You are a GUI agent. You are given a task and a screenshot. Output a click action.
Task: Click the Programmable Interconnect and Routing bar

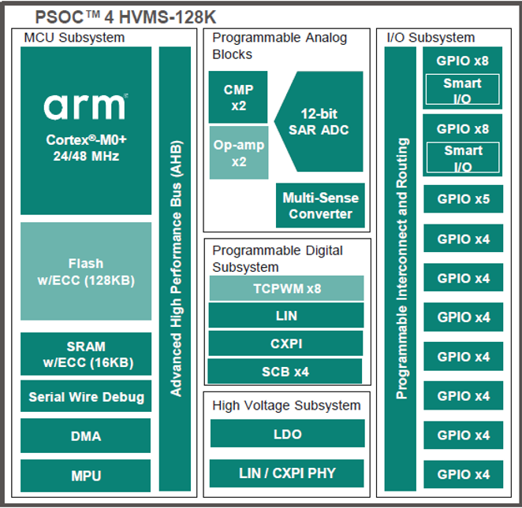[x=401, y=269]
